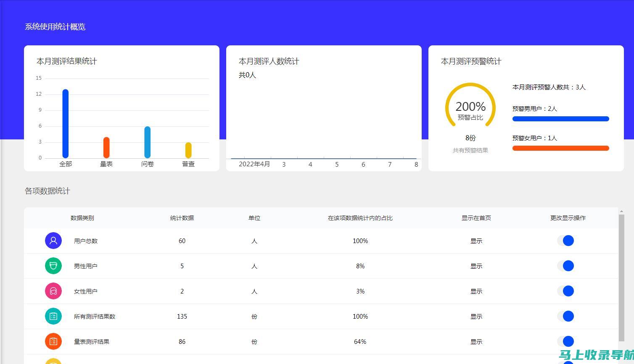Screen dimensions: 634x364
Task: Click the 预警男用户：2人 label
Action: point(535,109)
